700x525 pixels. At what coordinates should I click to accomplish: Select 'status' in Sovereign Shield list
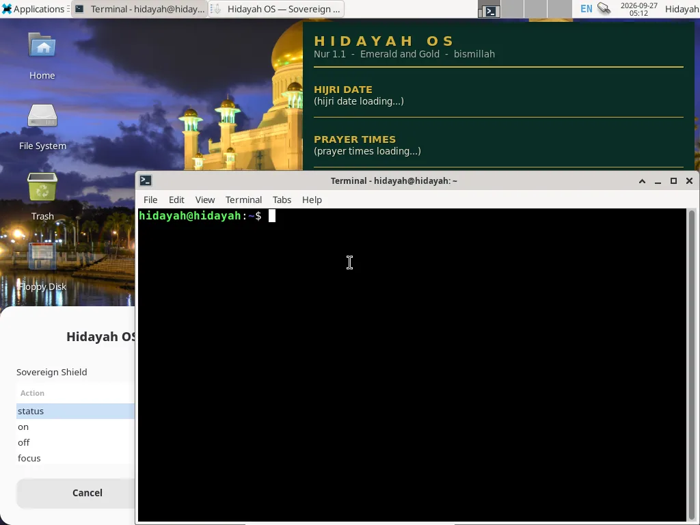pos(75,411)
